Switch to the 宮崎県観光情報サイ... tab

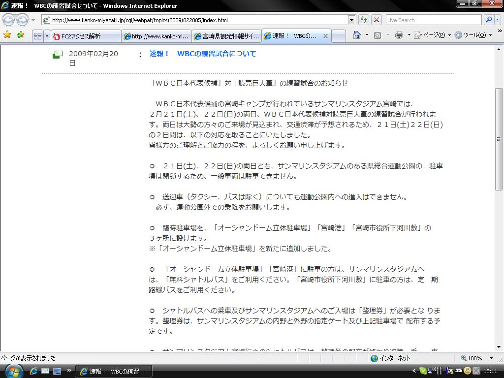(227, 36)
